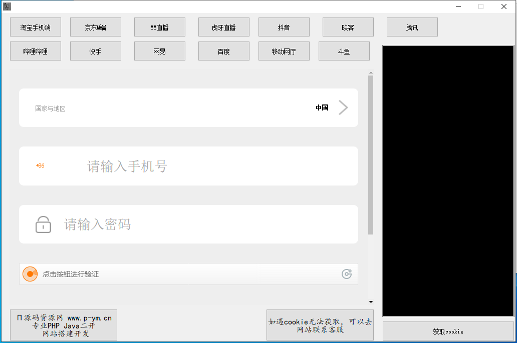The width and height of the screenshot is (517, 343).
Task: Expand the 国家与地区 chevron arrow
Action: (x=343, y=107)
